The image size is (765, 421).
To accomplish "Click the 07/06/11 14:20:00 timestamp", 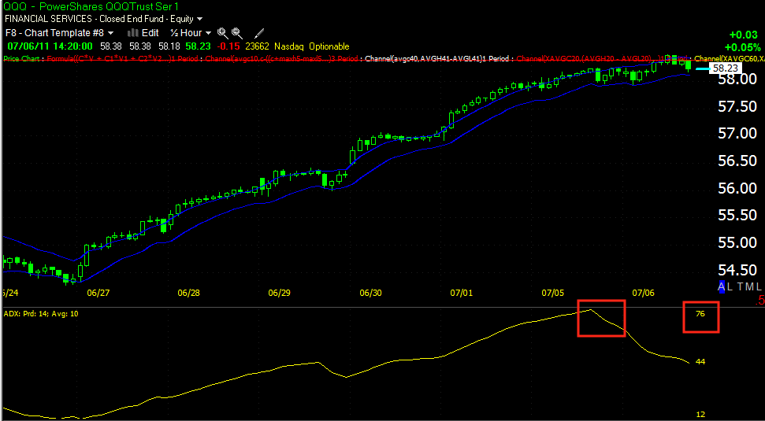I will 50,46.
